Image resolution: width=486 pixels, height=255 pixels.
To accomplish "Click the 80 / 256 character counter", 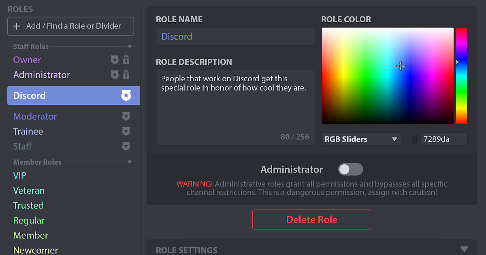I will (295, 137).
